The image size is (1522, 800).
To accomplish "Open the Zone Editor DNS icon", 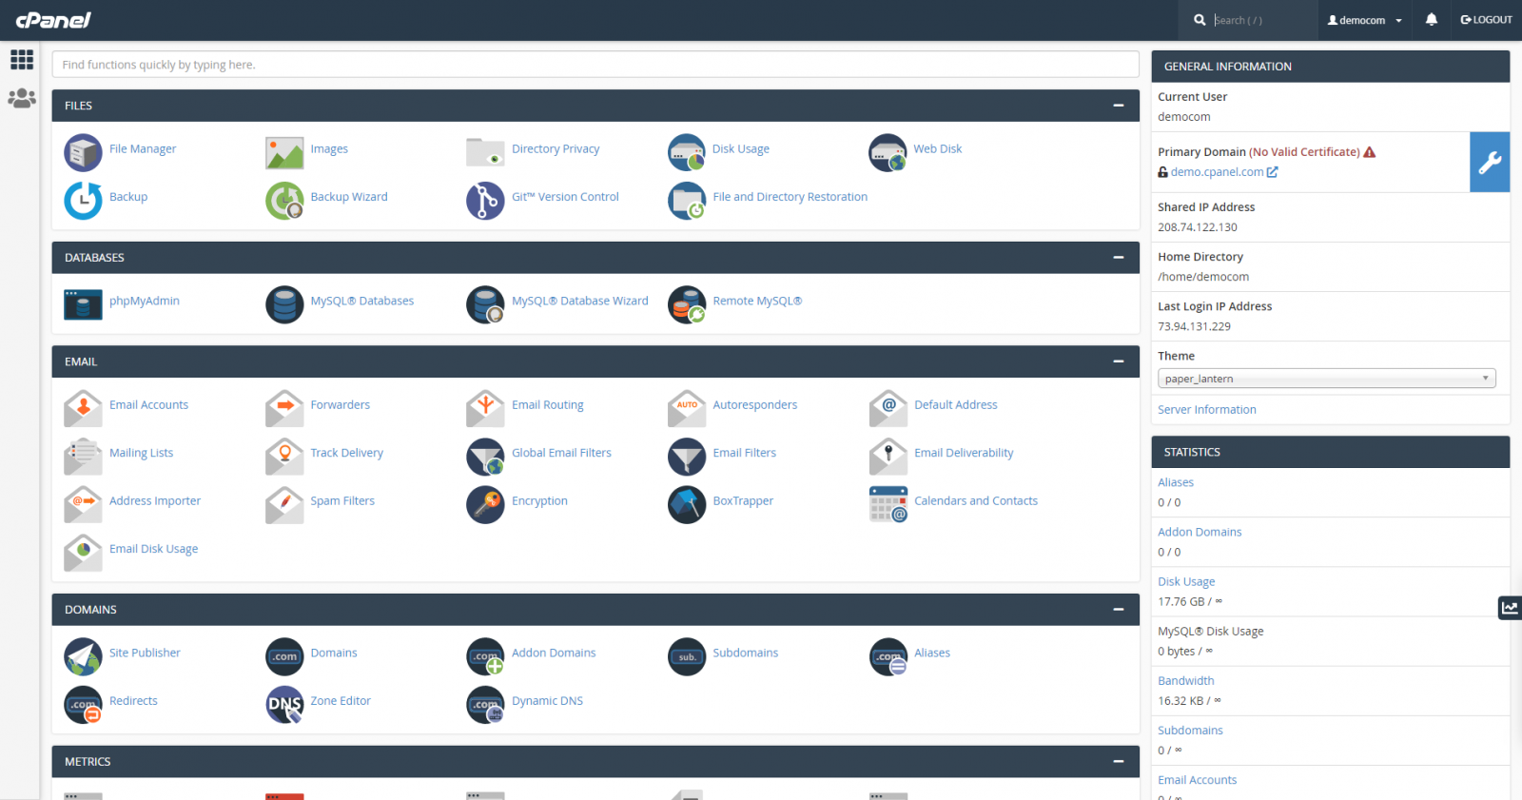I will coord(284,704).
